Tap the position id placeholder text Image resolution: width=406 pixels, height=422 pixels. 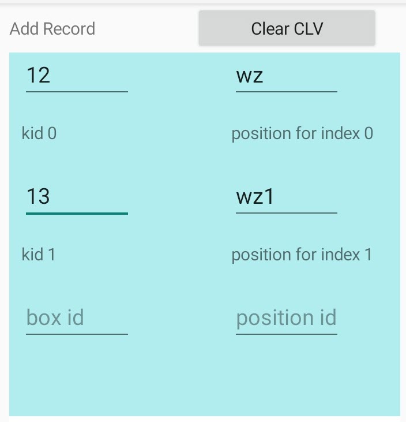coord(286,318)
